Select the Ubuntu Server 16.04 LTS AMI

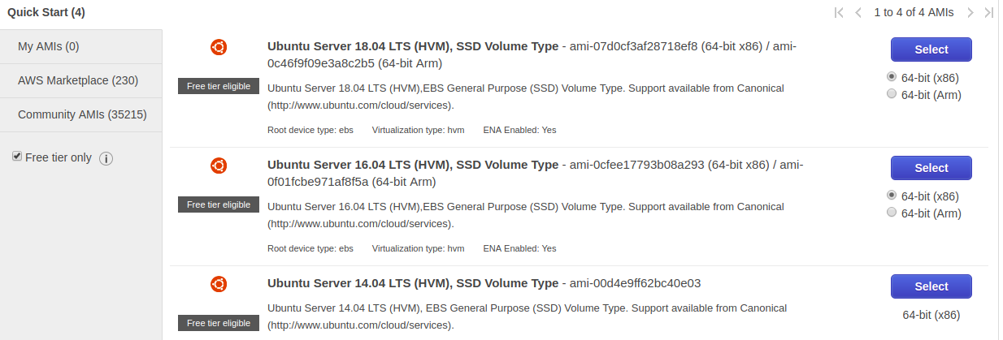click(x=931, y=168)
